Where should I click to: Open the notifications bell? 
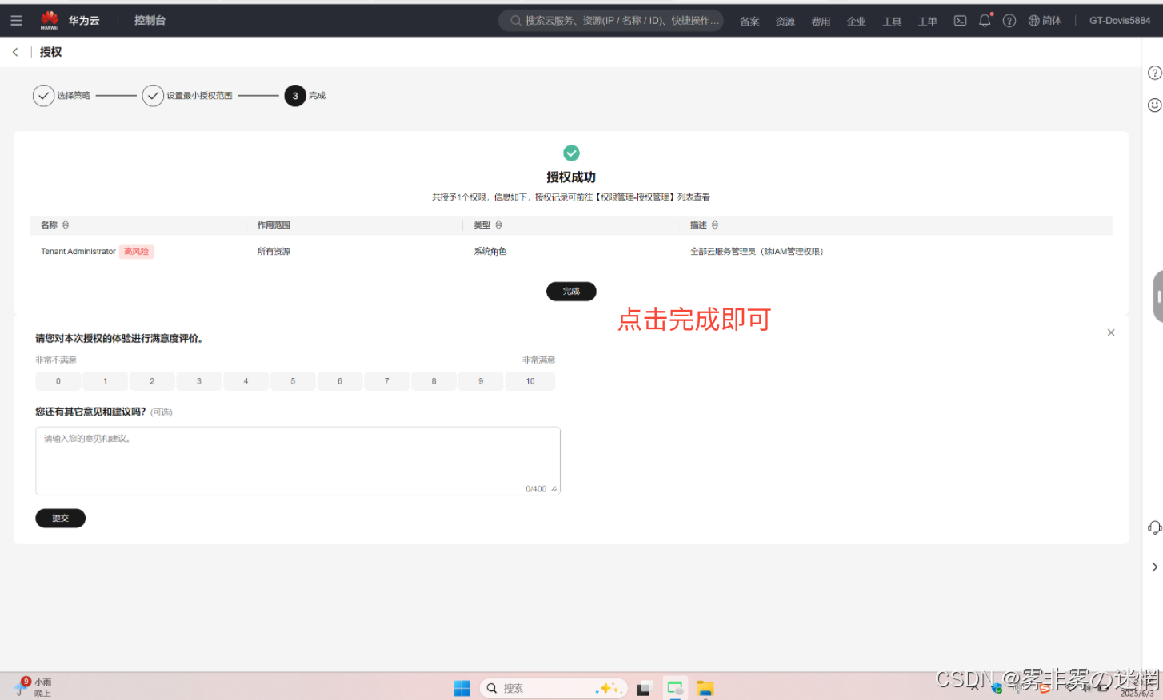[985, 21]
